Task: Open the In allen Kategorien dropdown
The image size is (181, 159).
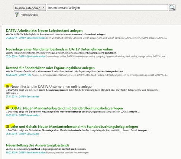Action: tap(30, 8)
